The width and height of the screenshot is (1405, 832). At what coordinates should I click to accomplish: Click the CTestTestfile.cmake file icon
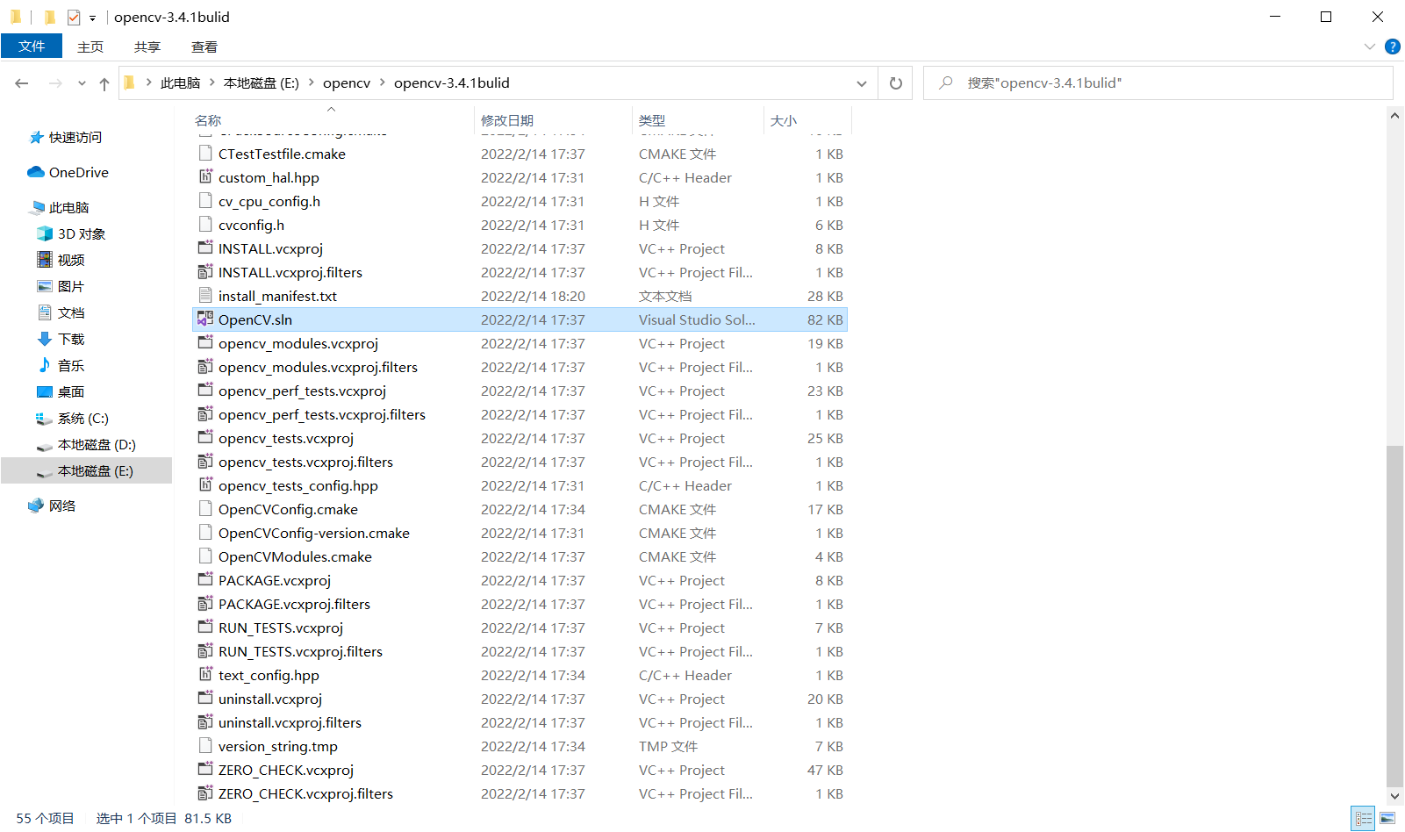(205, 154)
